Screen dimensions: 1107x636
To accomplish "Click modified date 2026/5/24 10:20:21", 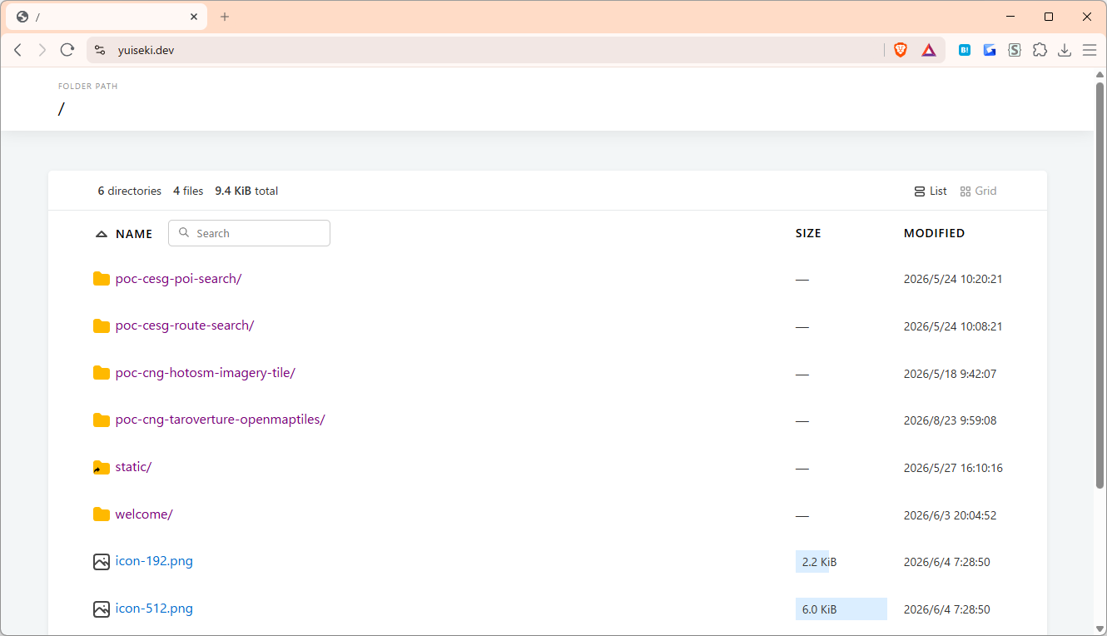I will (953, 280).
